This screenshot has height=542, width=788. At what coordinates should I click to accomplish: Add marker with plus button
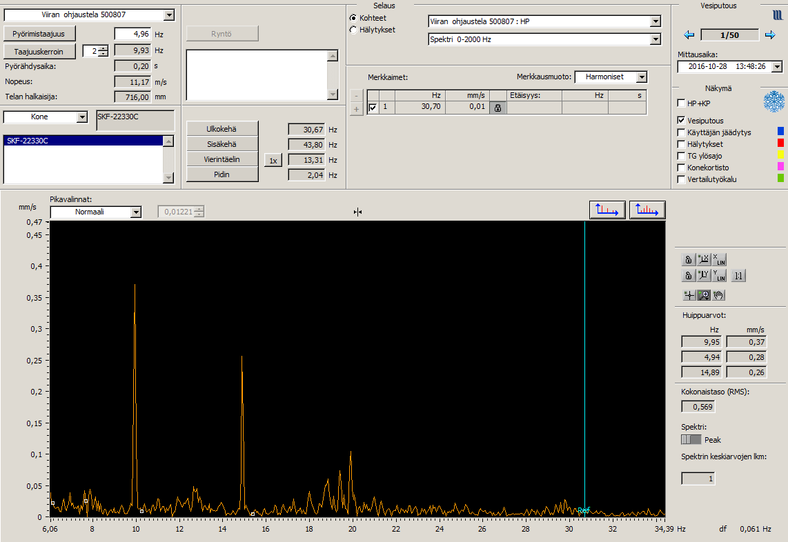(x=356, y=109)
